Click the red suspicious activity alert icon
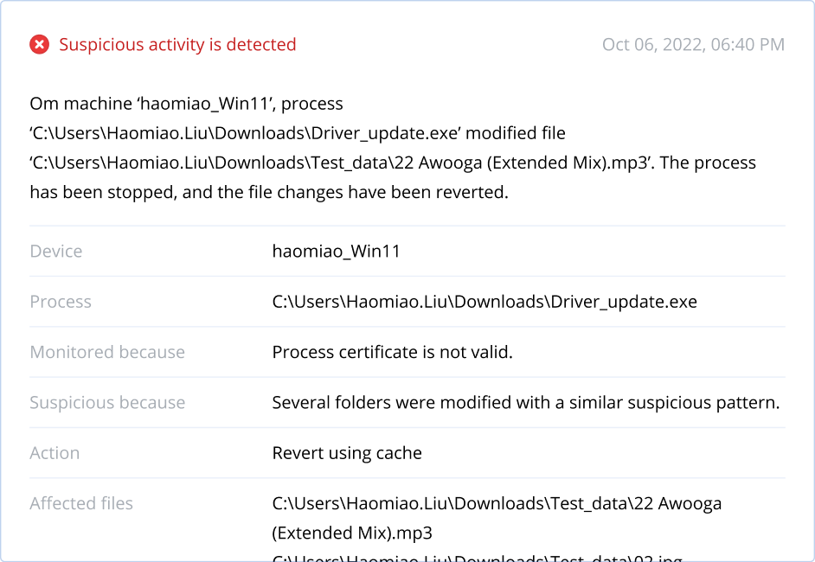This screenshot has width=815, height=562. point(39,44)
